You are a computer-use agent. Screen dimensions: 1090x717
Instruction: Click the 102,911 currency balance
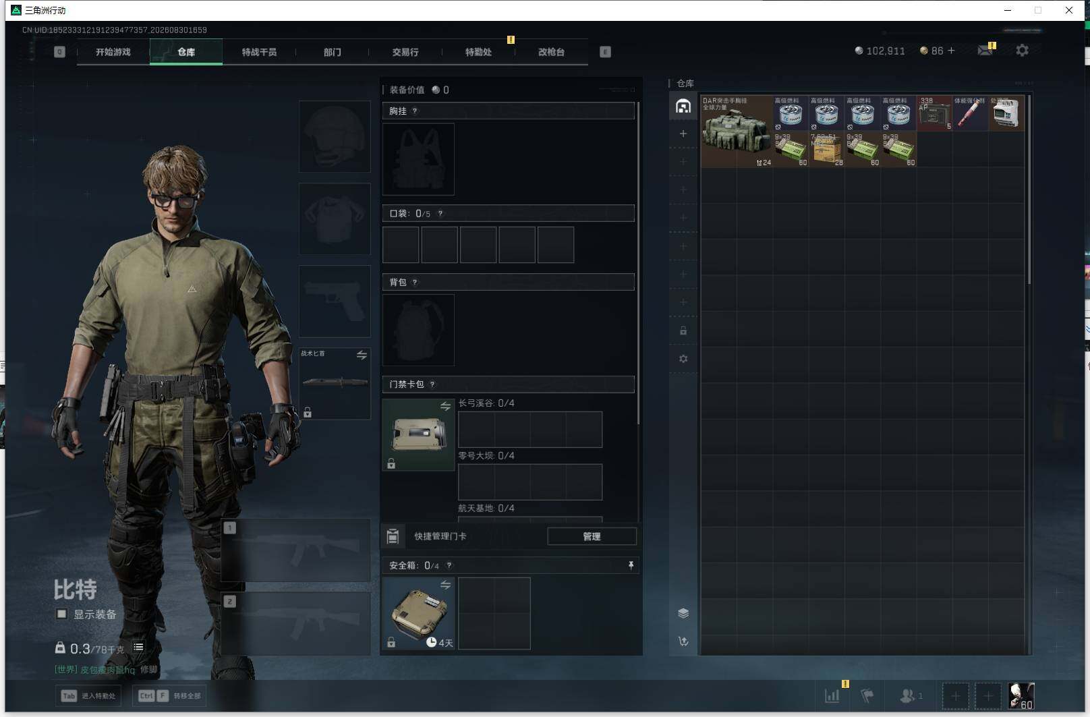[880, 51]
